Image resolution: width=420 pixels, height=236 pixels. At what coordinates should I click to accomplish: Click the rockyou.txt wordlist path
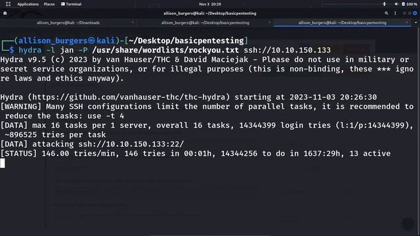click(165, 50)
